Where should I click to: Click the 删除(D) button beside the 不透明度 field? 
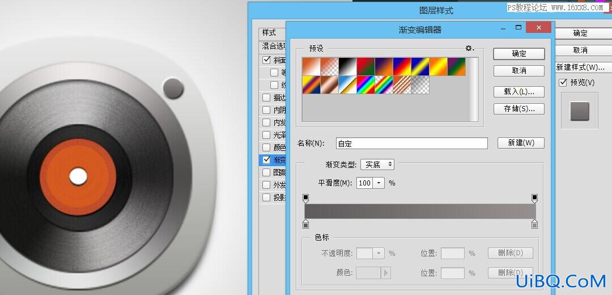[511, 253]
